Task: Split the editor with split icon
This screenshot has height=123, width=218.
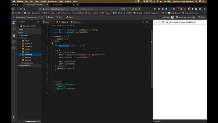Action: tap(147, 22)
